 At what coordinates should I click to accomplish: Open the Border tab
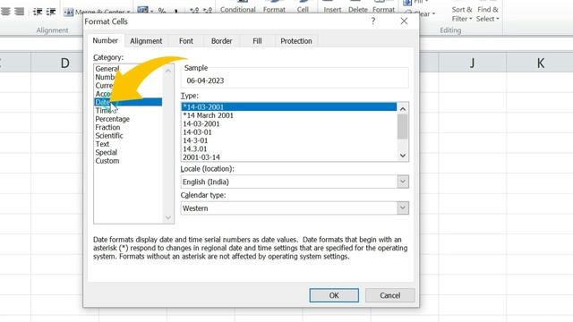[221, 41]
